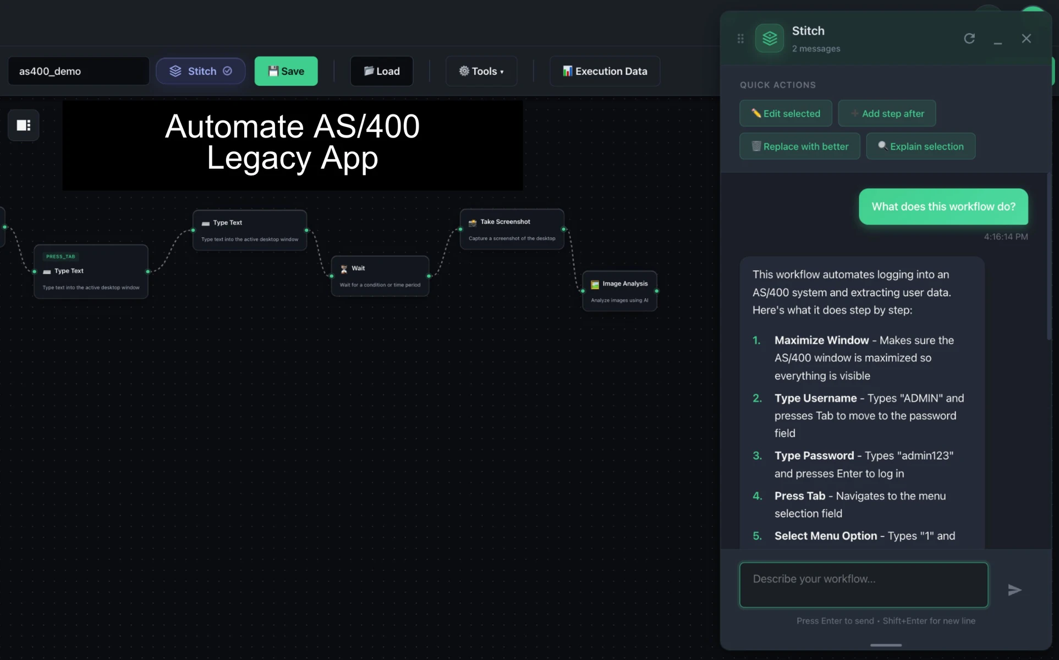This screenshot has height=660, width=1059.
Task: Click the Replace with better quick action
Action: [x=800, y=146]
